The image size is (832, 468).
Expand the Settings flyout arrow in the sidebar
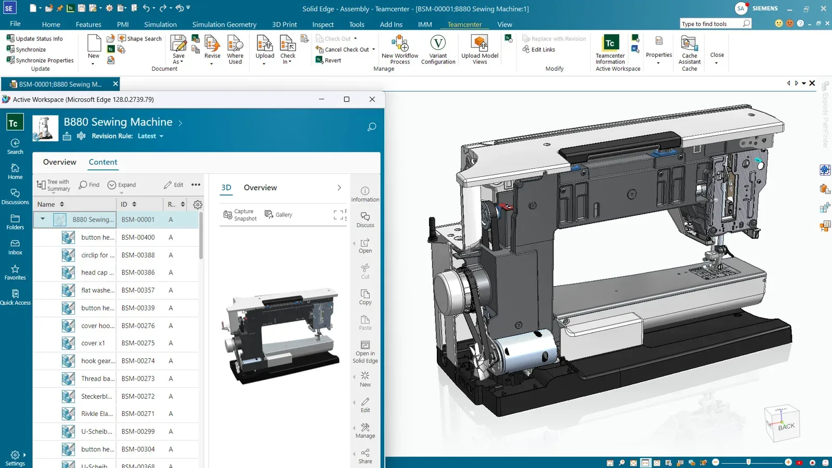click(x=24, y=454)
